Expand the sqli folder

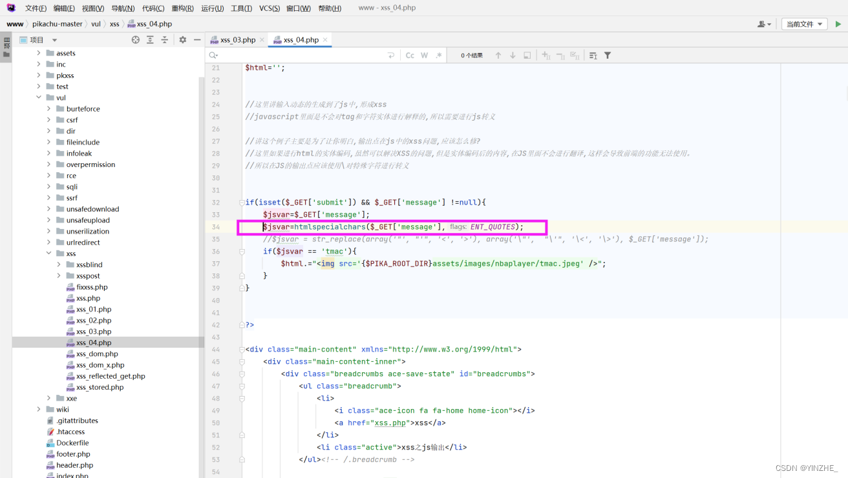(48, 187)
